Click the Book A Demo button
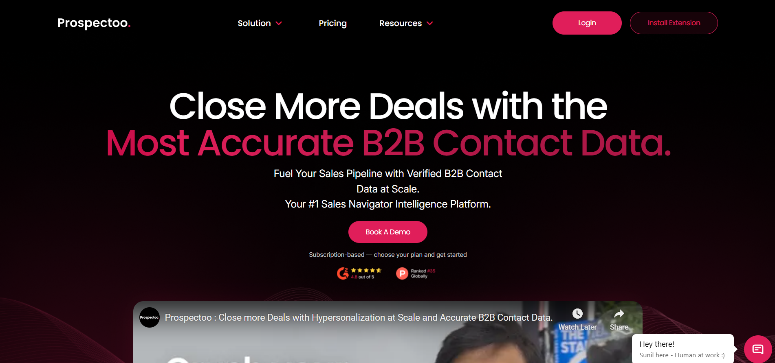775x363 pixels. (x=387, y=232)
